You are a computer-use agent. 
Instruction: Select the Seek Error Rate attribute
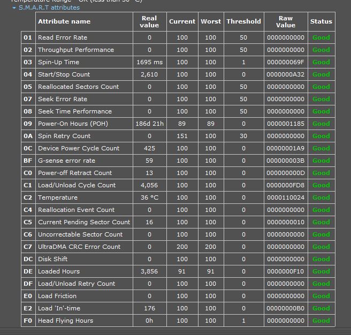pos(63,99)
